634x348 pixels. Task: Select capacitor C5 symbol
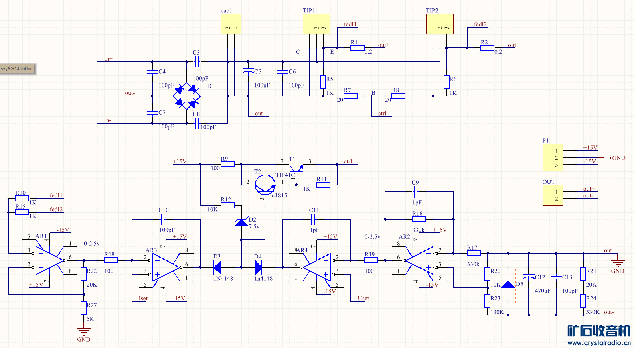[x=248, y=72]
